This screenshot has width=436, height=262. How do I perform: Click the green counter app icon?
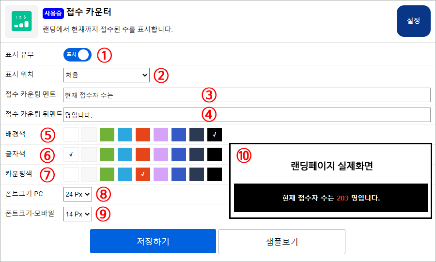click(x=21, y=21)
